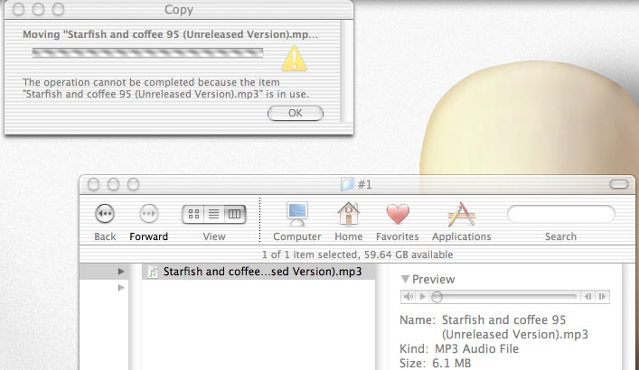Switch to list view mode
Screen dimensions: 639x370
214,214
